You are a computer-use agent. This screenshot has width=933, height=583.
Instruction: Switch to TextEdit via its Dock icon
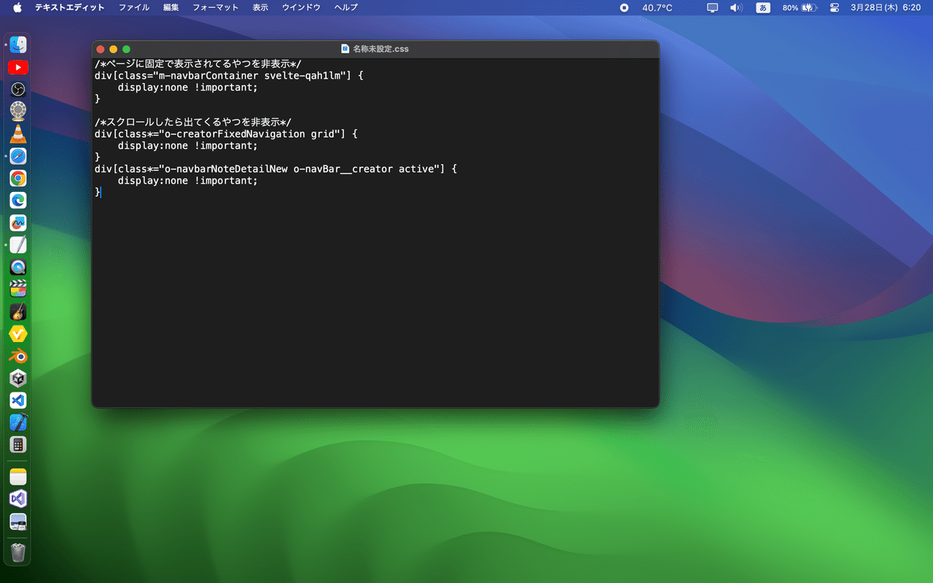pyautogui.click(x=18, y=245)
